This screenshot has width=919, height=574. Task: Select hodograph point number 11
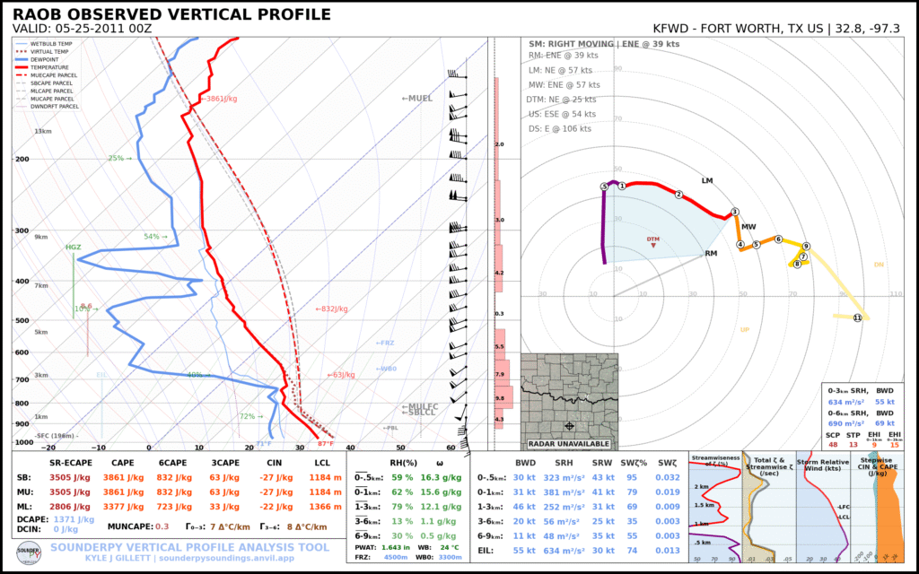859,318
